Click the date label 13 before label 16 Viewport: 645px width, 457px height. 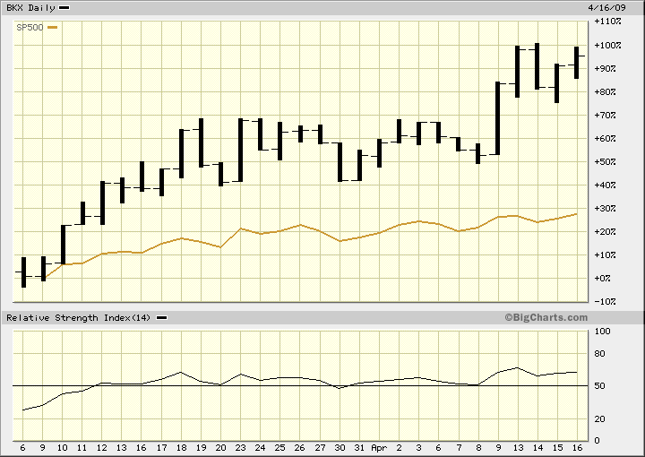(x=122, y=447)
